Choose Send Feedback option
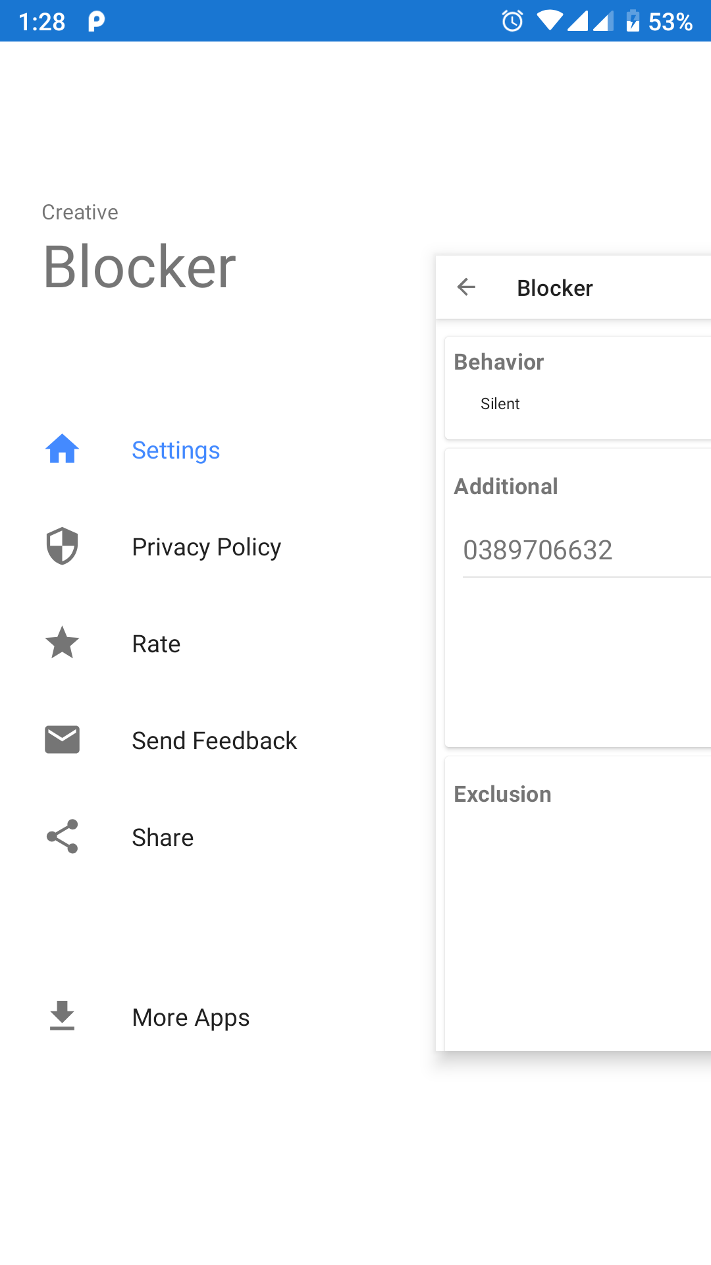Viewport: 711px width, 1265px height. pyautogui.click(x=214, y=741)
